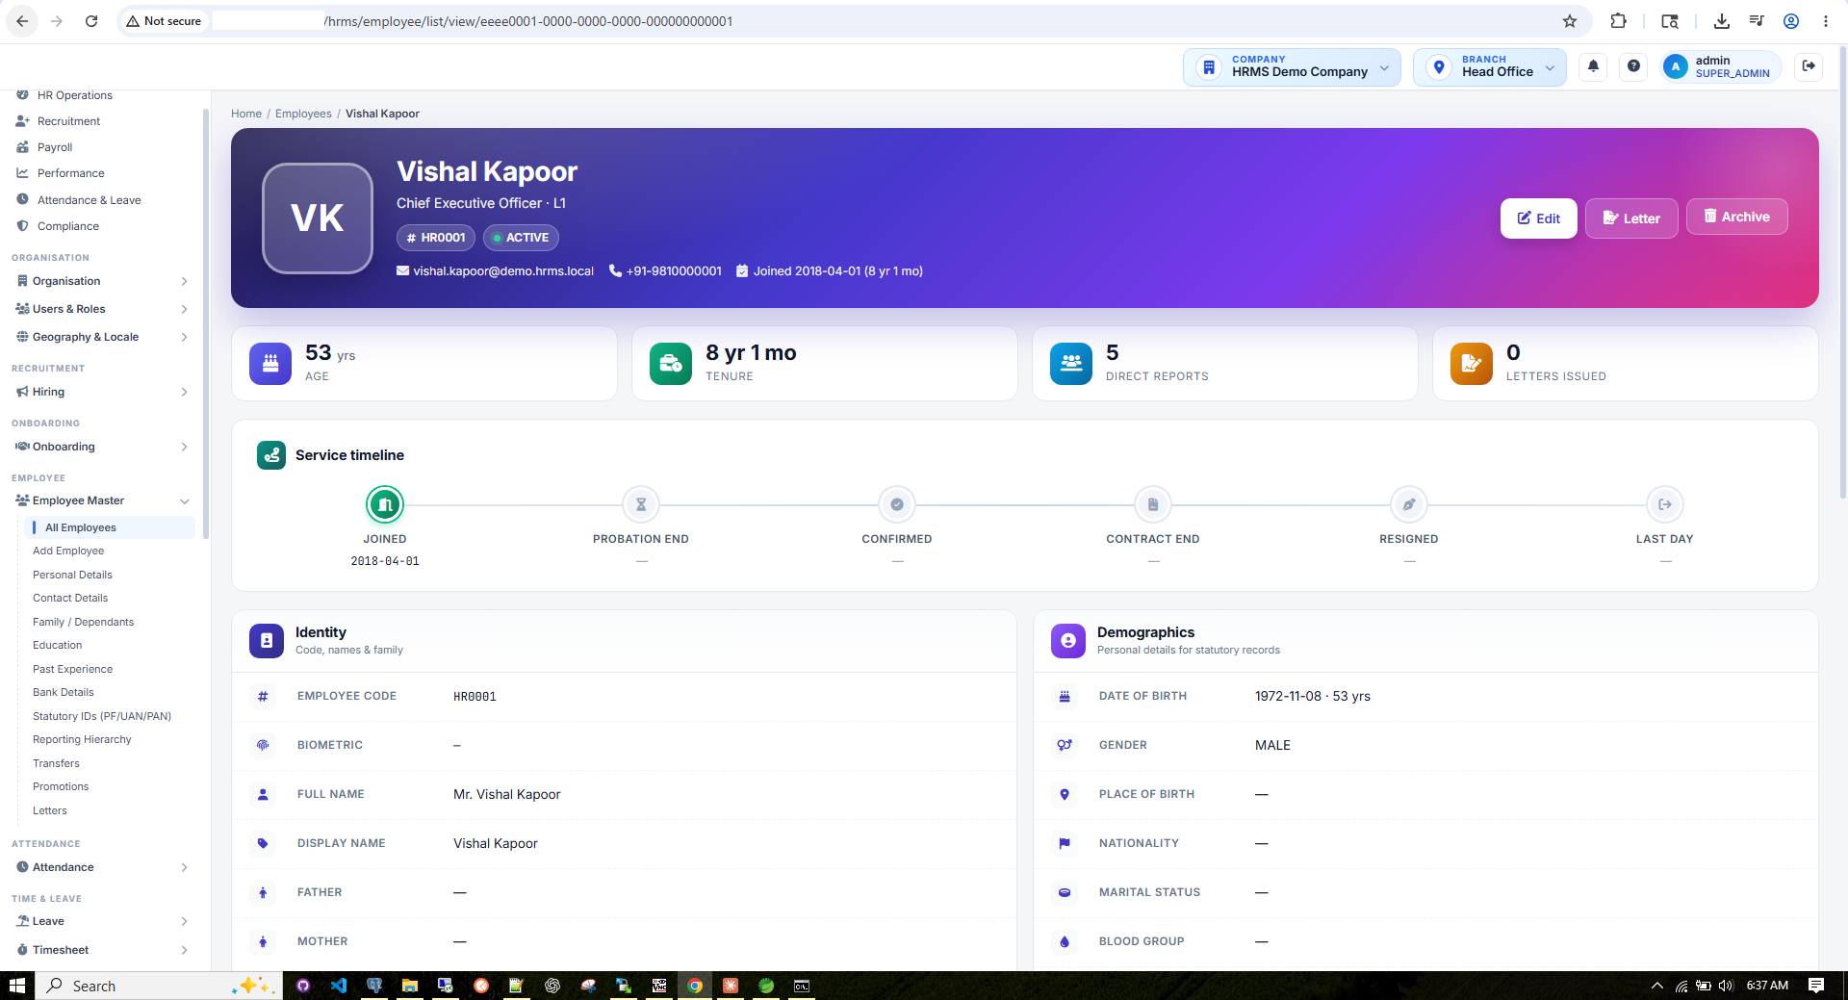Click the Gender symbol icon

click(x=1065, y=745)
